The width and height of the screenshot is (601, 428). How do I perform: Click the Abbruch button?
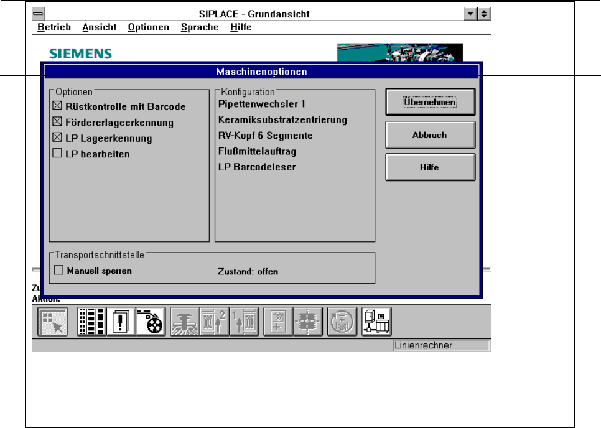click(430, 135)
